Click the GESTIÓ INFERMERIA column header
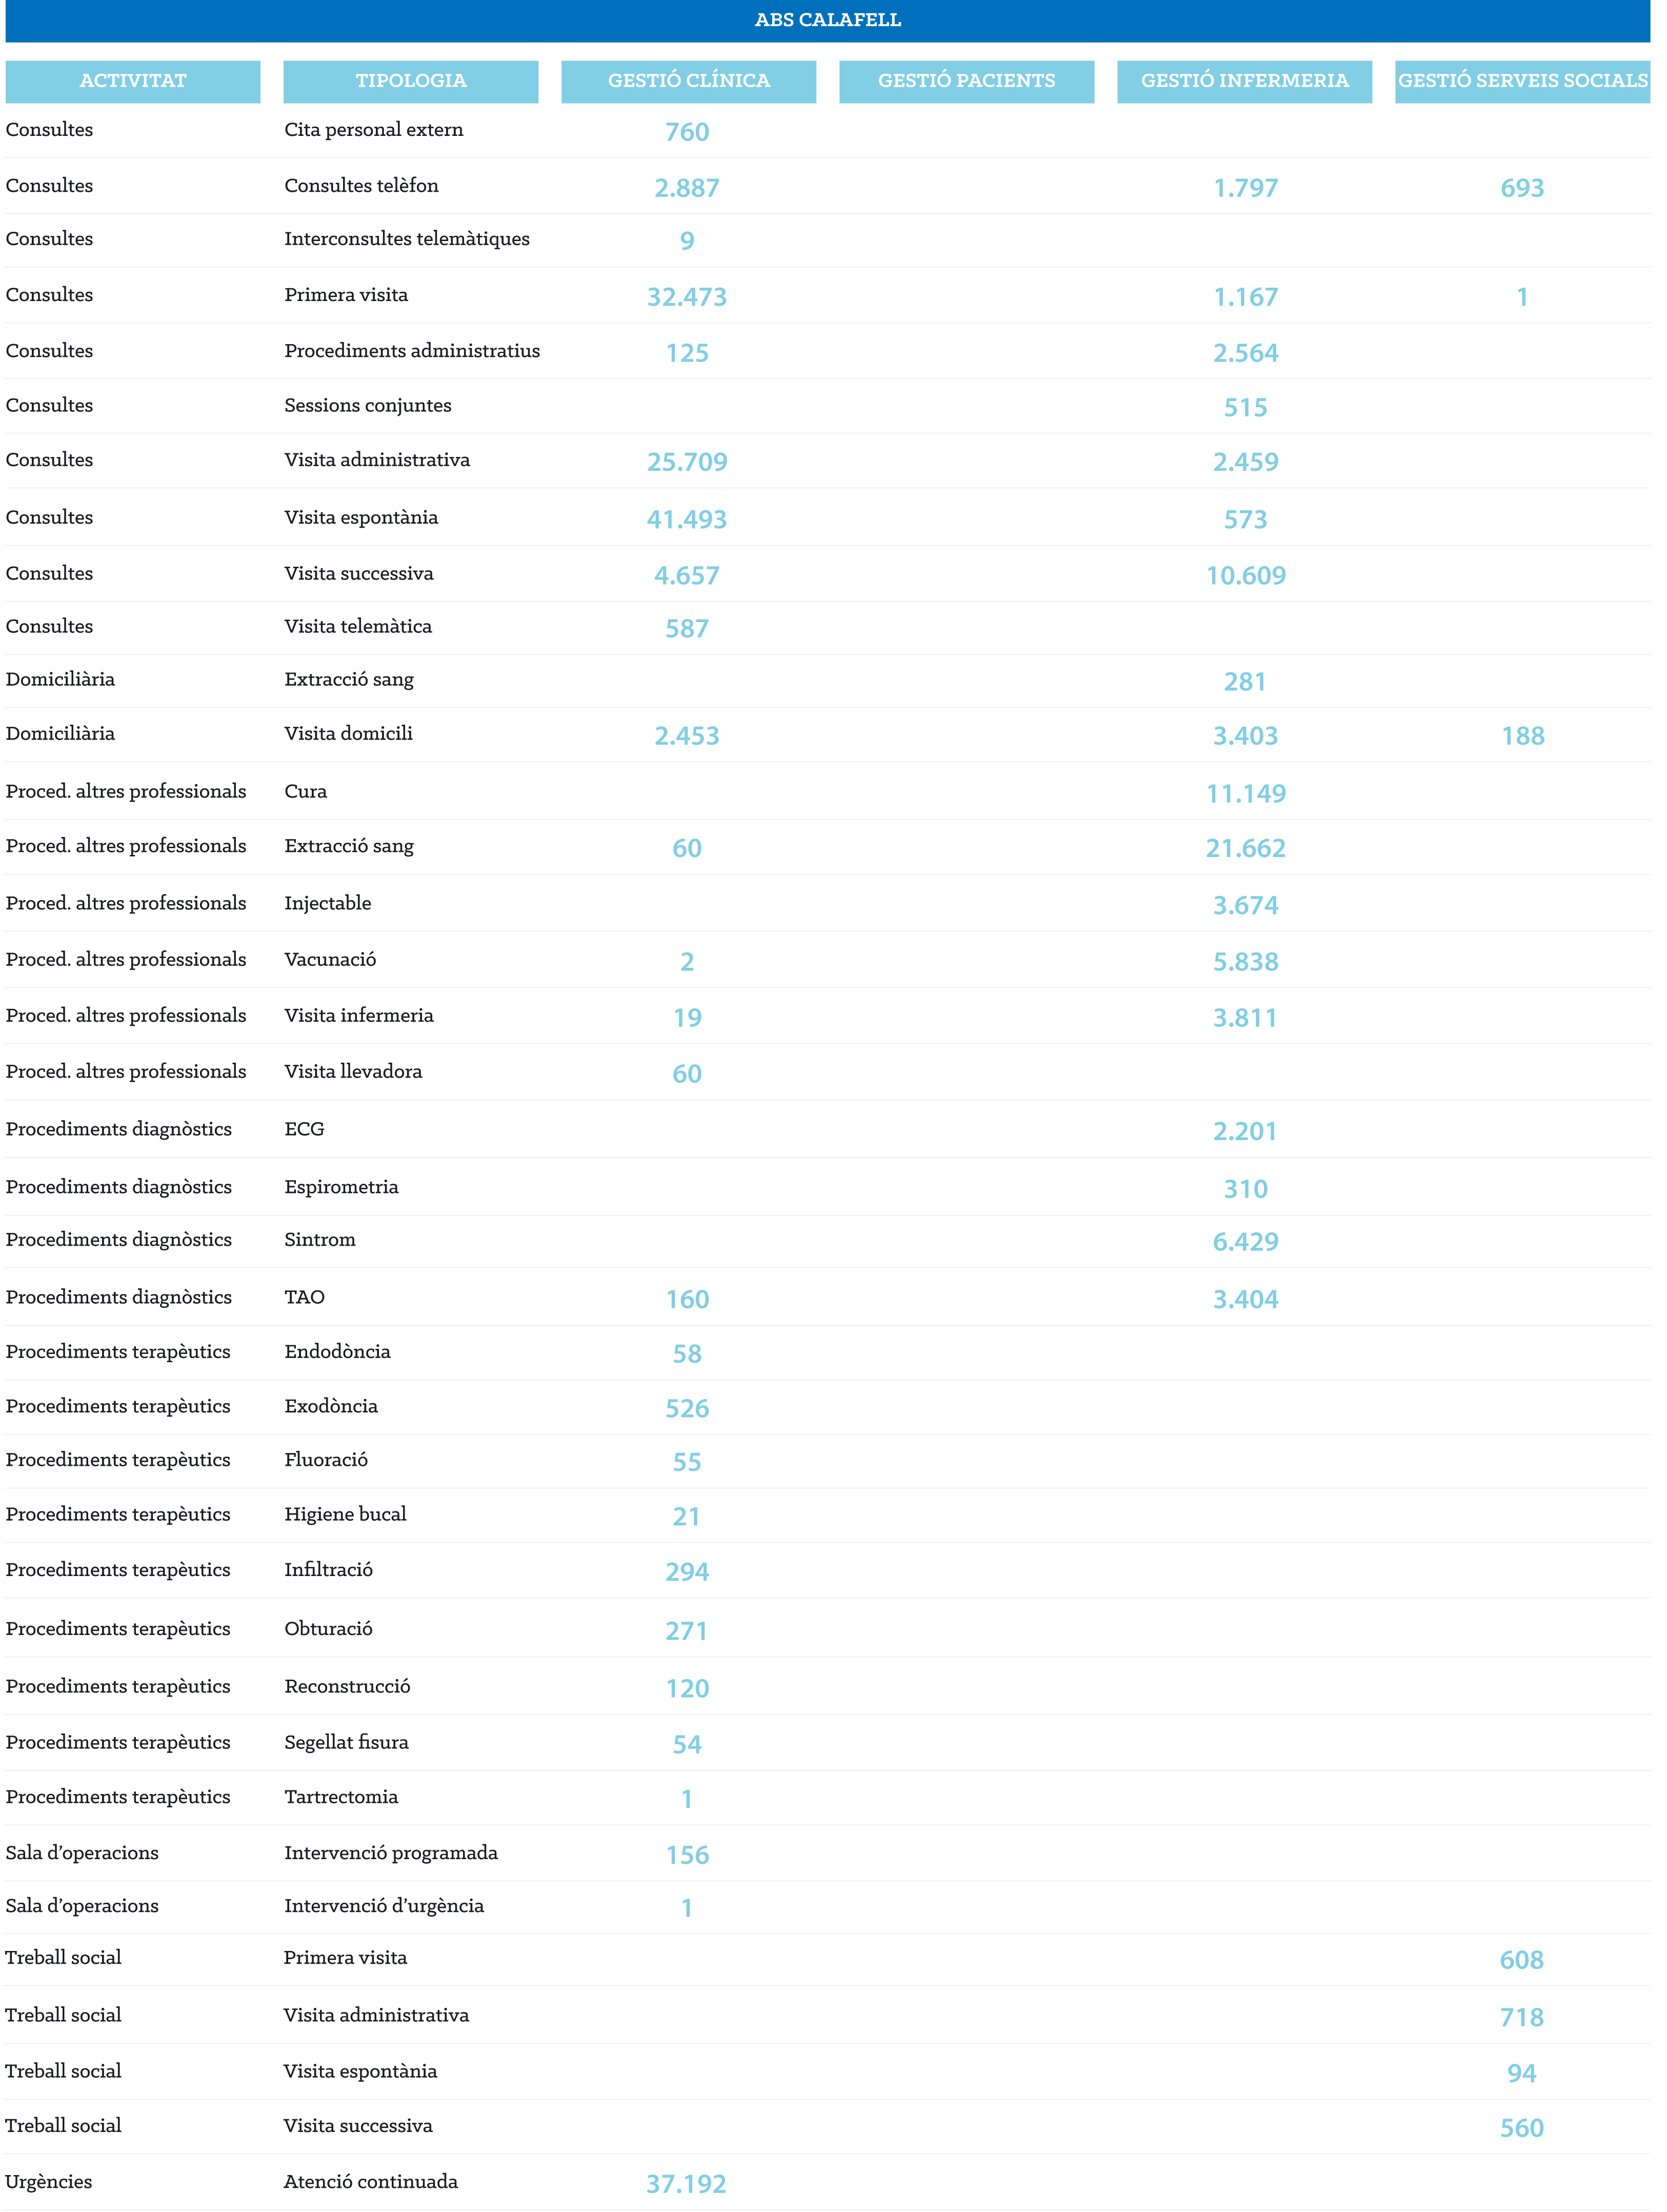Image resolution: width=1667 pixels, height=2212 pixels. click(x=1245, y=81)
